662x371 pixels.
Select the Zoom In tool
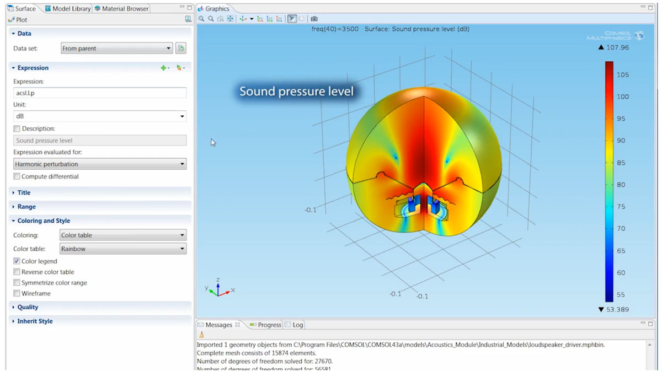201,18
